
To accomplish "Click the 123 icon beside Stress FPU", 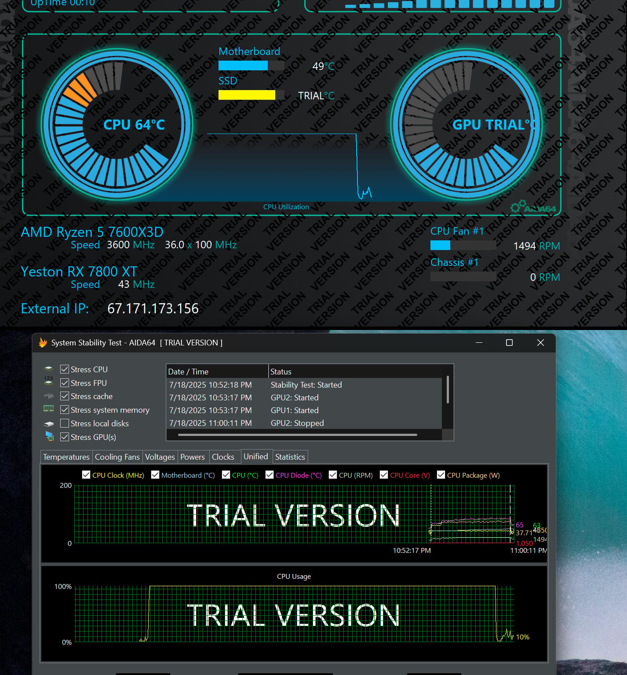I will coord(49,381).
